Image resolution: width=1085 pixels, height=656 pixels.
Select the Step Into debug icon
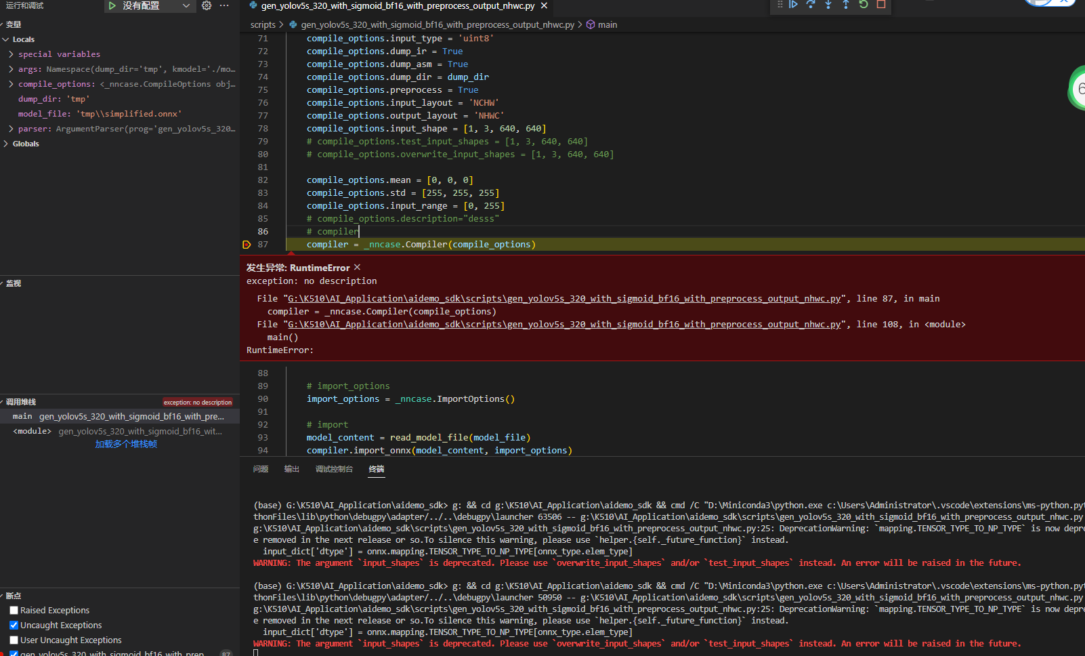828,5
